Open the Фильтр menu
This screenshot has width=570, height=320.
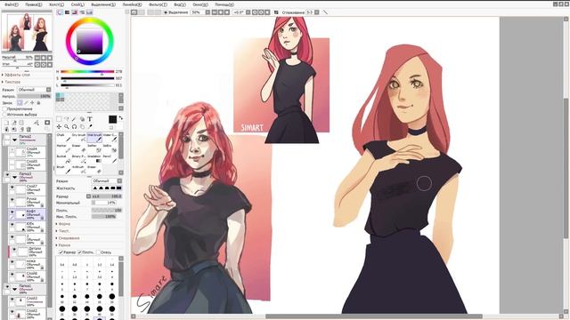coord(158,4)
